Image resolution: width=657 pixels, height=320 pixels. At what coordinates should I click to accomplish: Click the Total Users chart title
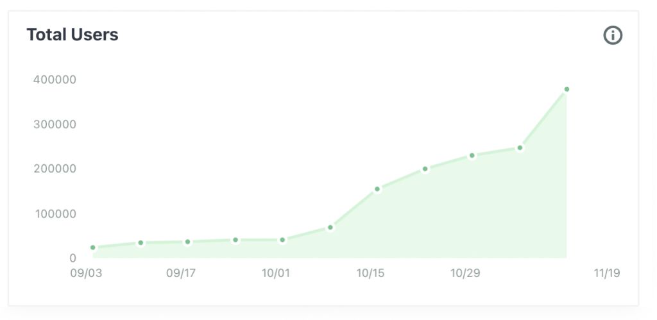pyautogui.click(x=73, y=35)
